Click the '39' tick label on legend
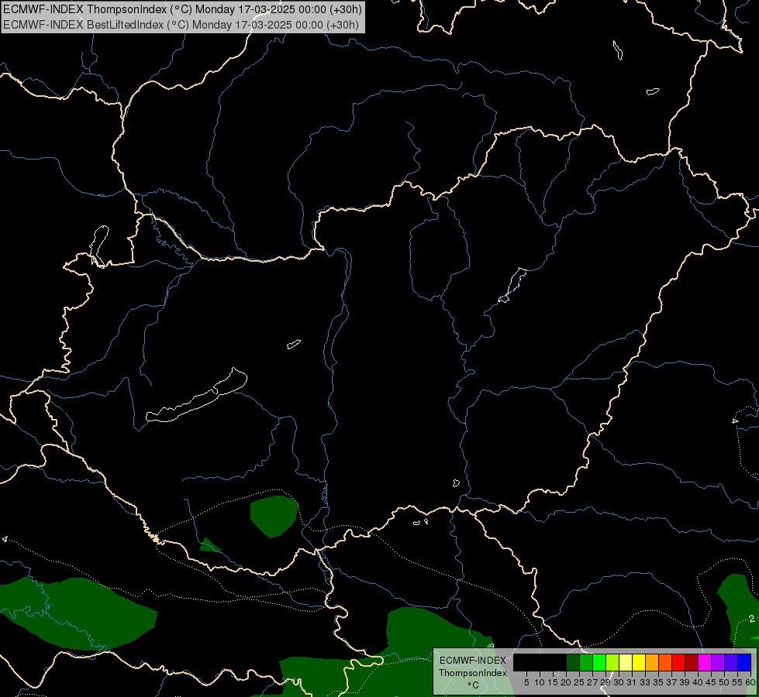 click(x=685, y=682)
